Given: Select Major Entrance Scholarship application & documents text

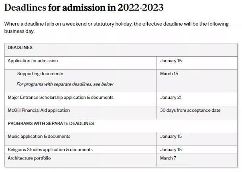Looking at the screenshot, I should coord(61,97).
